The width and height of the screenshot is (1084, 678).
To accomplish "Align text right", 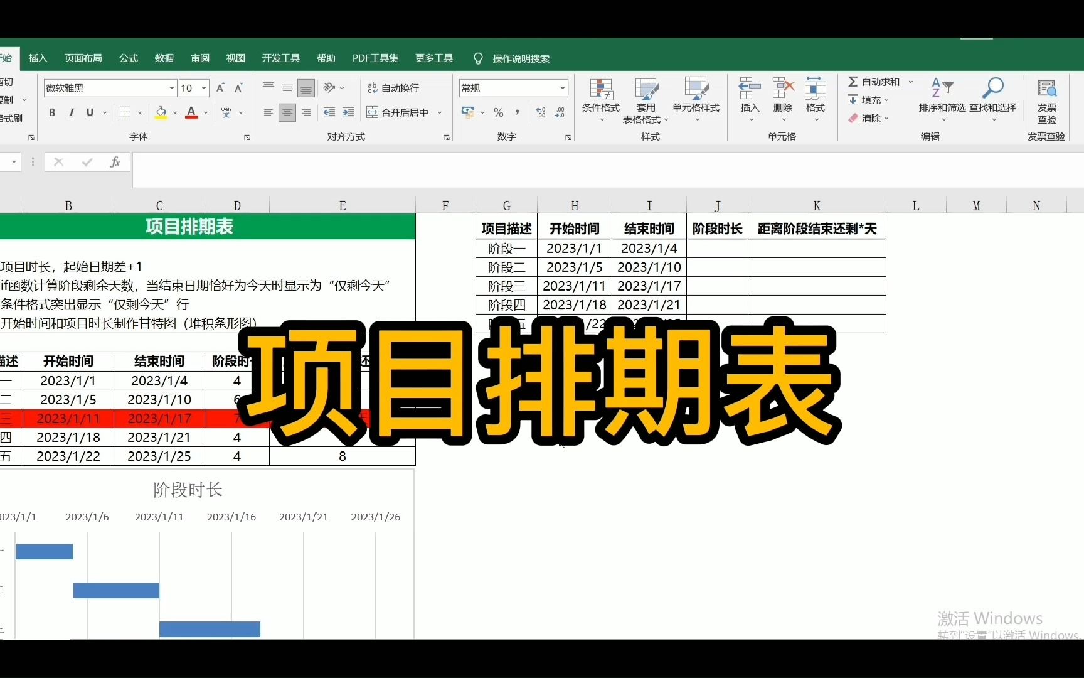I will pos(306,112).
